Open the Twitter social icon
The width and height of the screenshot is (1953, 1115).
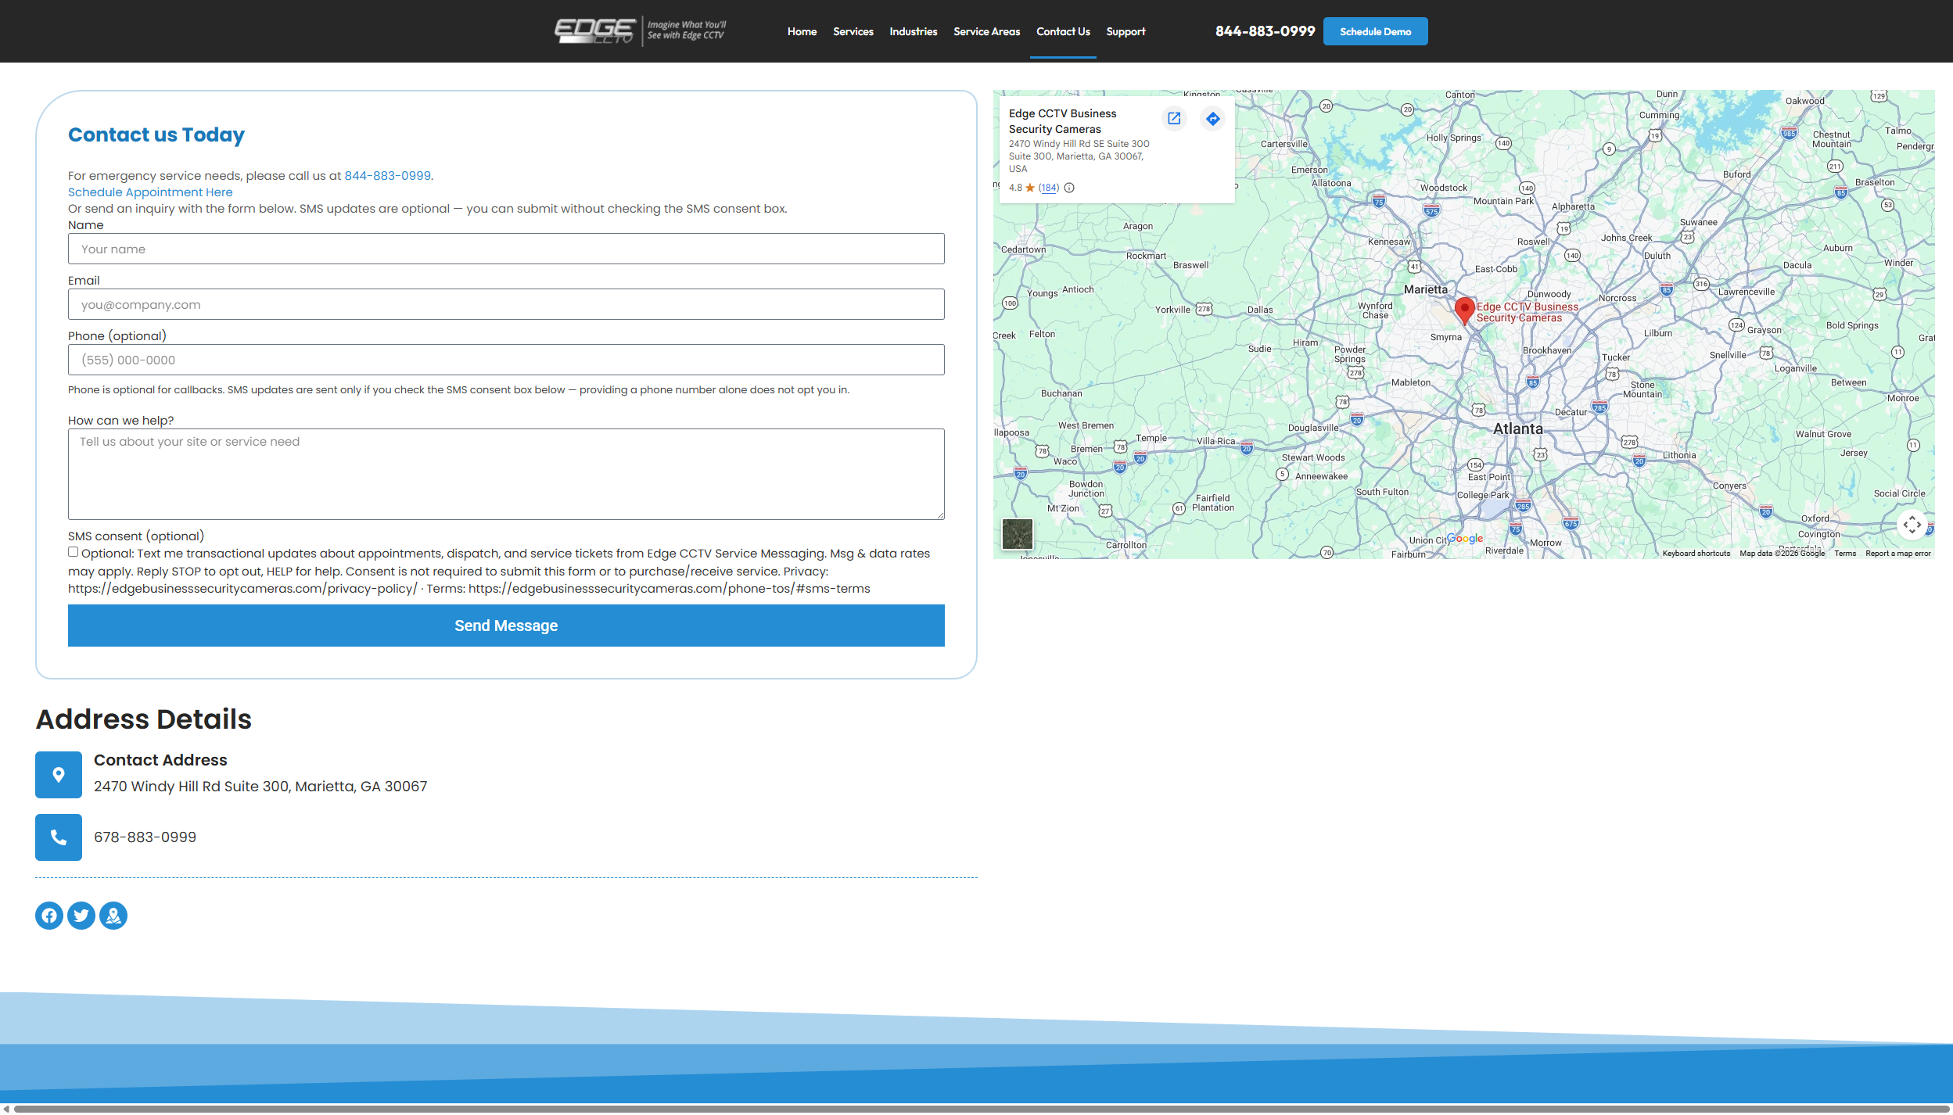(x=81, y=915)
